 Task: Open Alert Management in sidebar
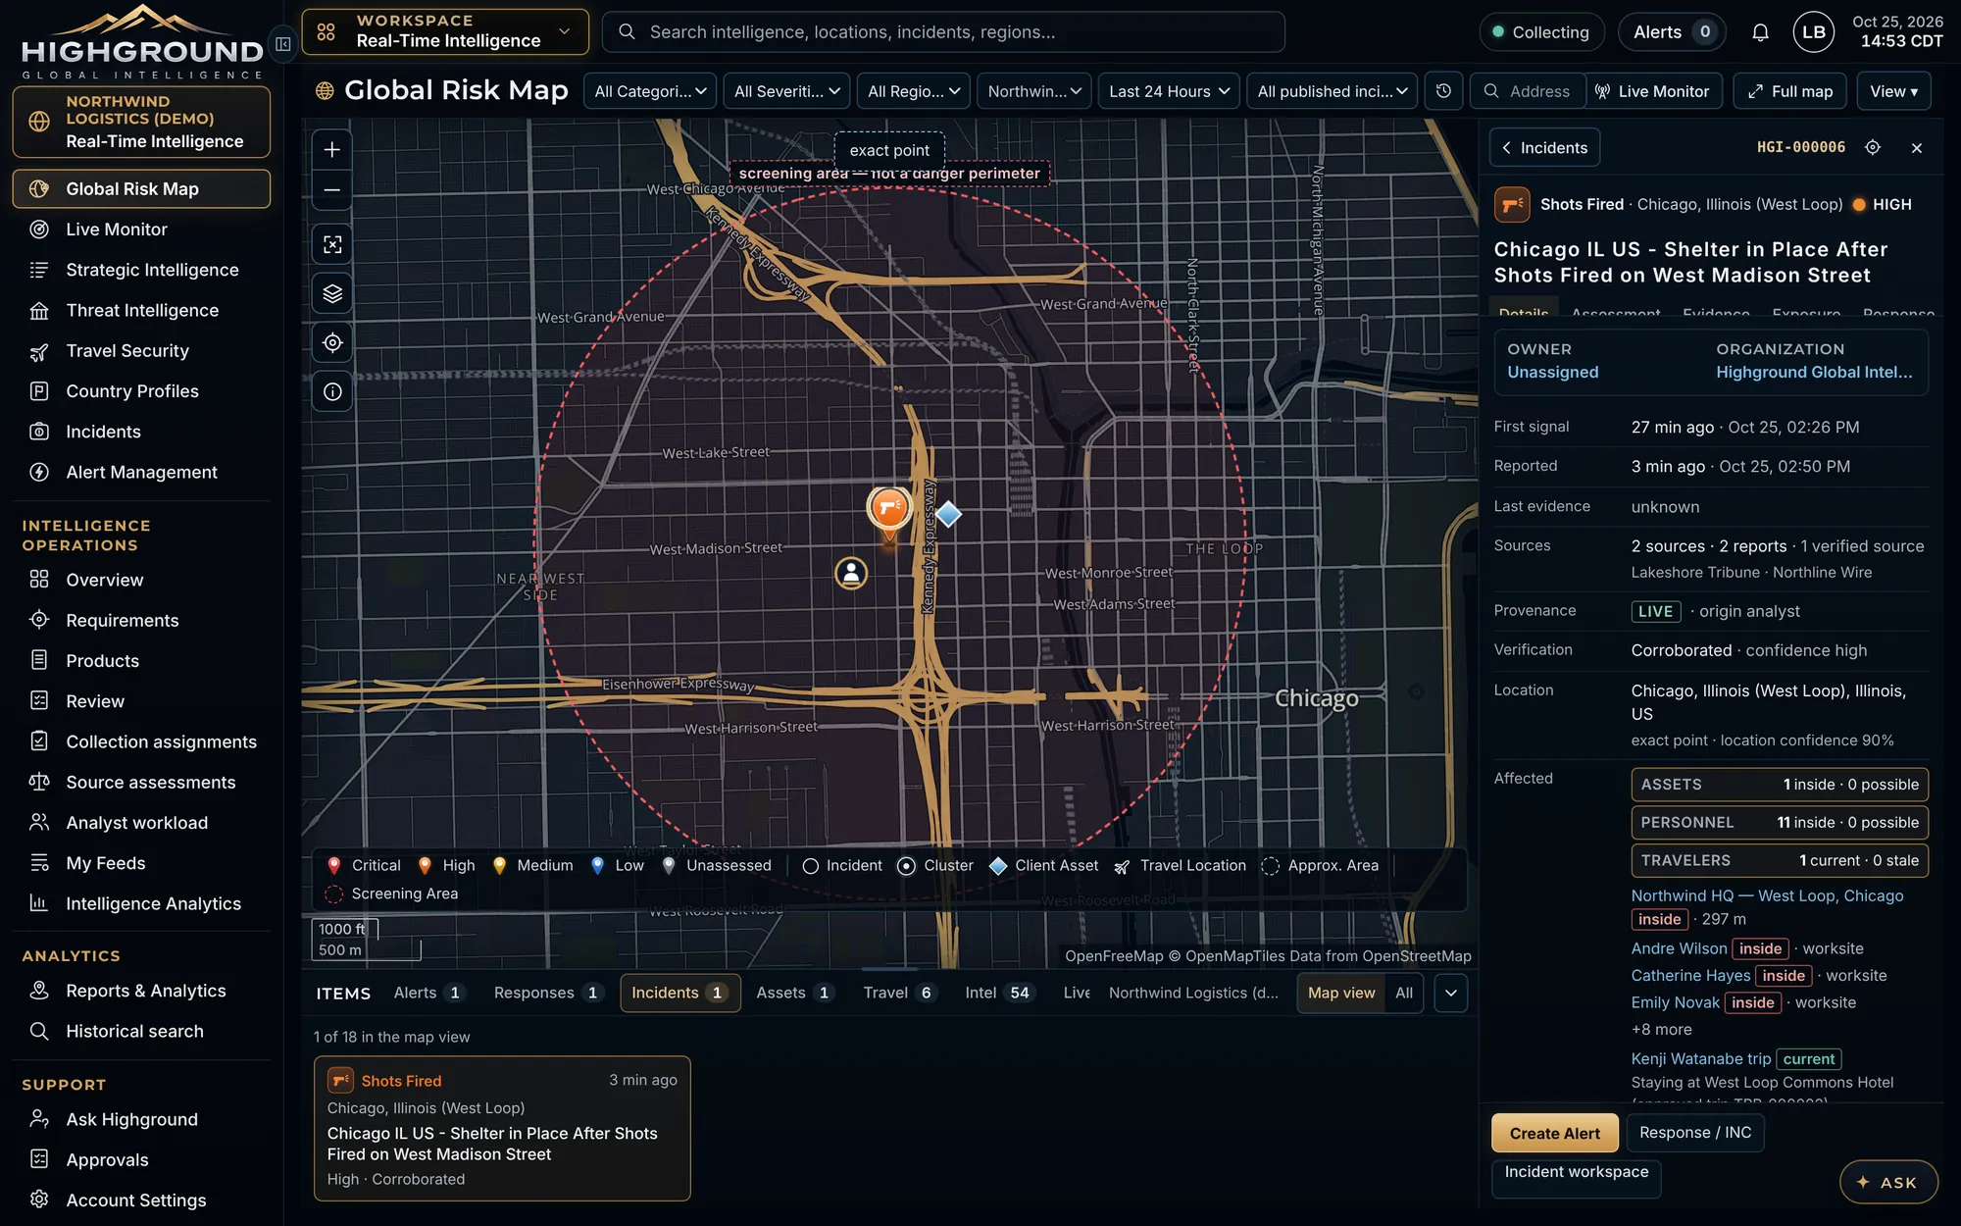tap(140, 472)
